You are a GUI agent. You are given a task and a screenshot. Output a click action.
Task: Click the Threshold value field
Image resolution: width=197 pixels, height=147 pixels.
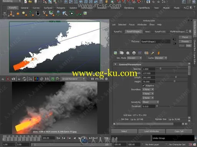[x=149, y=106]
